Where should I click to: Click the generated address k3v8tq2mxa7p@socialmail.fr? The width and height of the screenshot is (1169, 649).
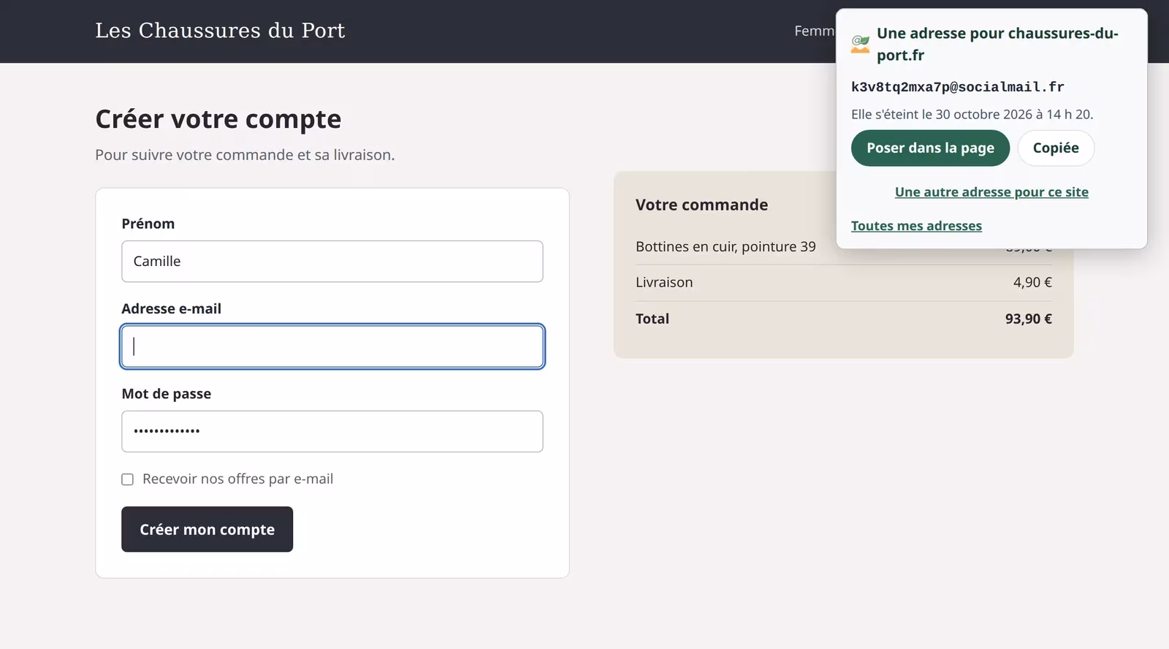click(x=957, y=87)
